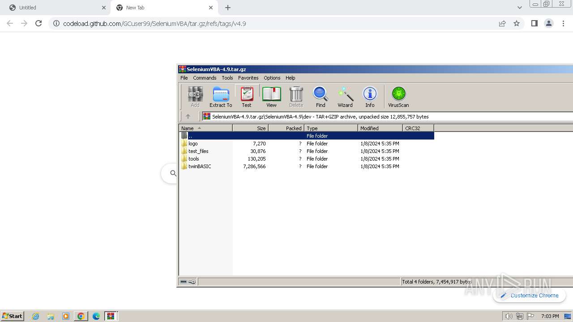This screenshot has width=573, height=322.
Task: Select the parent '..' folder row
Action: tap(307, 136)
